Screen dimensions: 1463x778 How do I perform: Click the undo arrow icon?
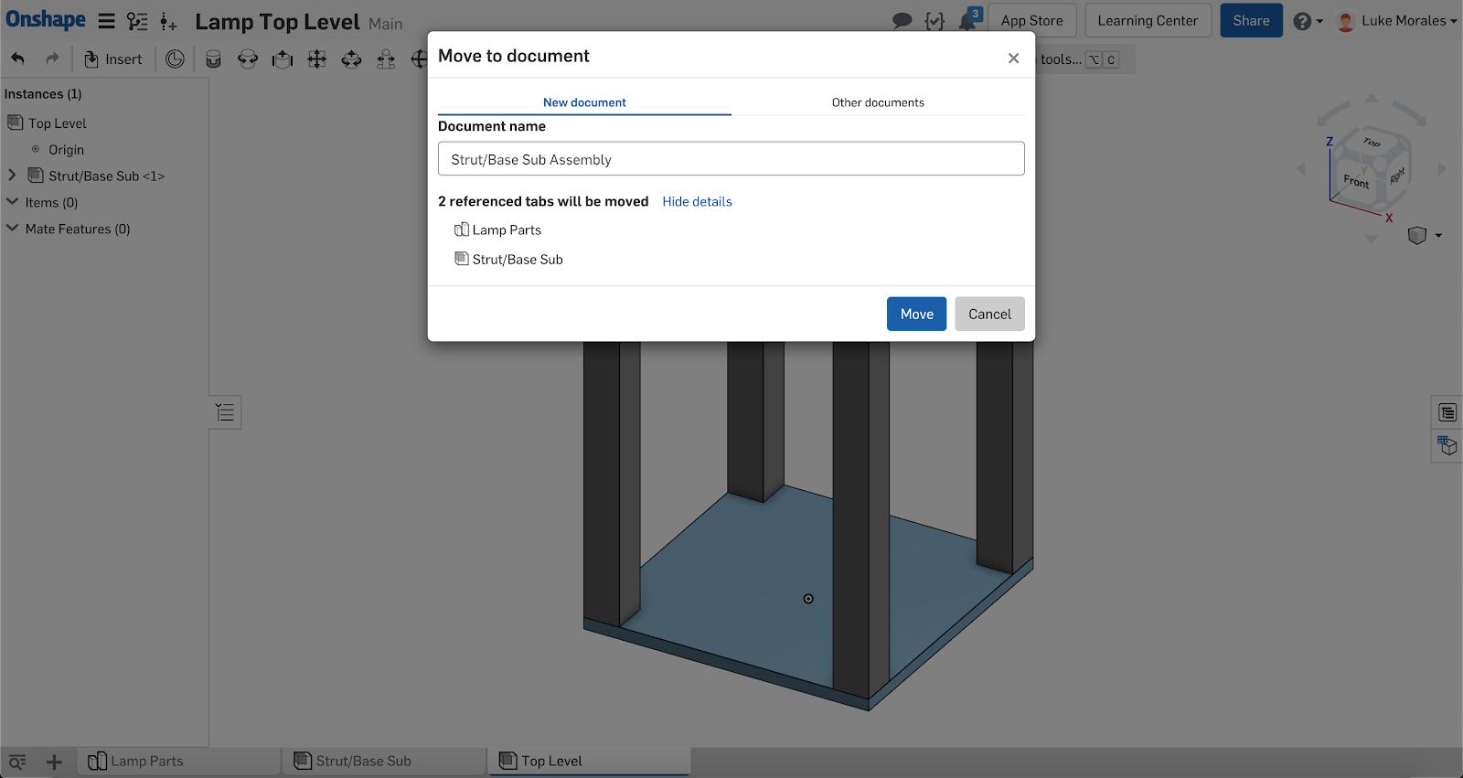(17, 59)
